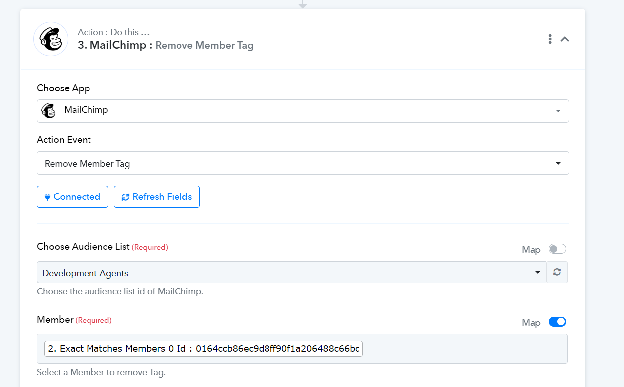The height and width of the screenshot is (387, 624).
Task: Disable Map toggle for Member
Action: pos(557,322)
